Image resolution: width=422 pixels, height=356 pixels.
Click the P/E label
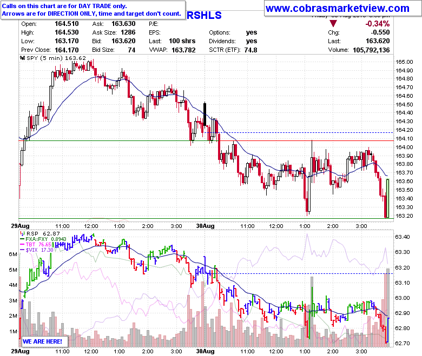tap(154, 24)
